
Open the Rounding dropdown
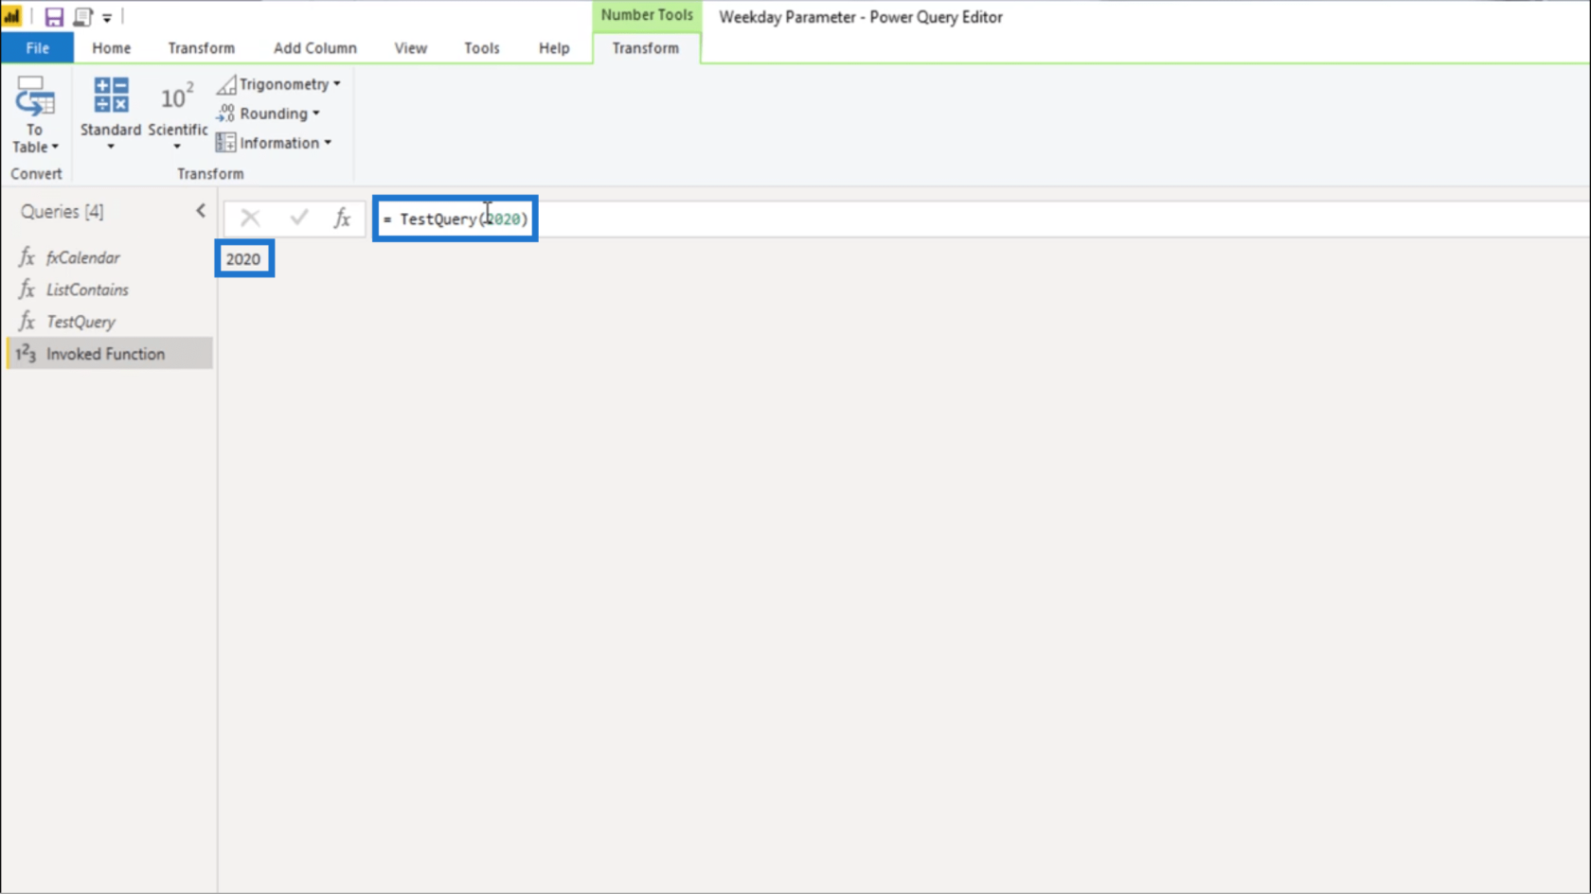pos(269,114)
